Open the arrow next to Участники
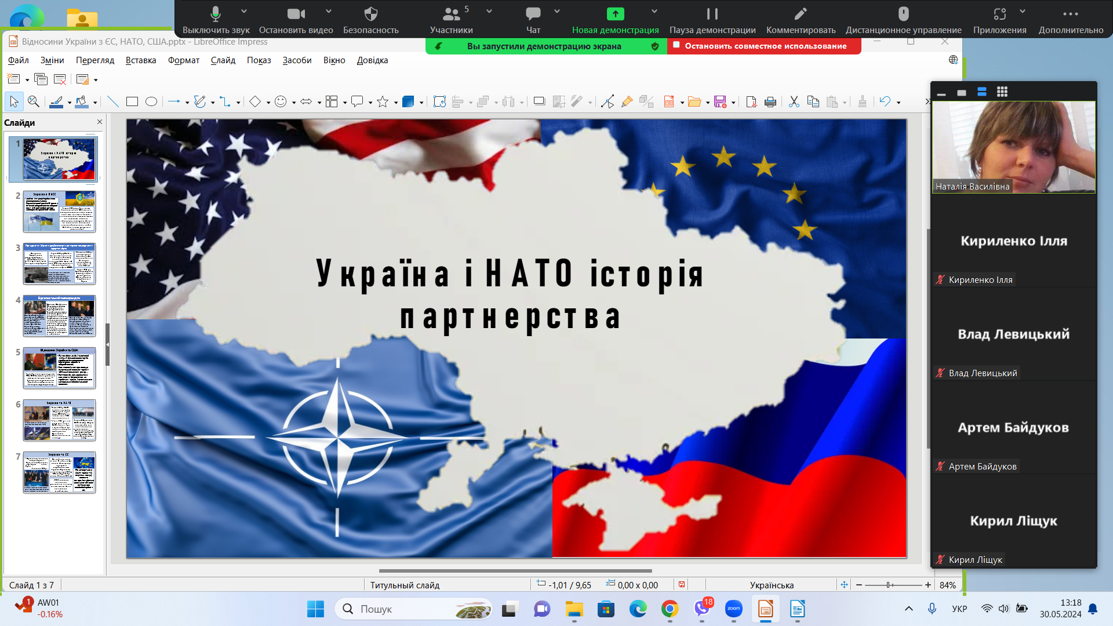 (x=489, y=11)
